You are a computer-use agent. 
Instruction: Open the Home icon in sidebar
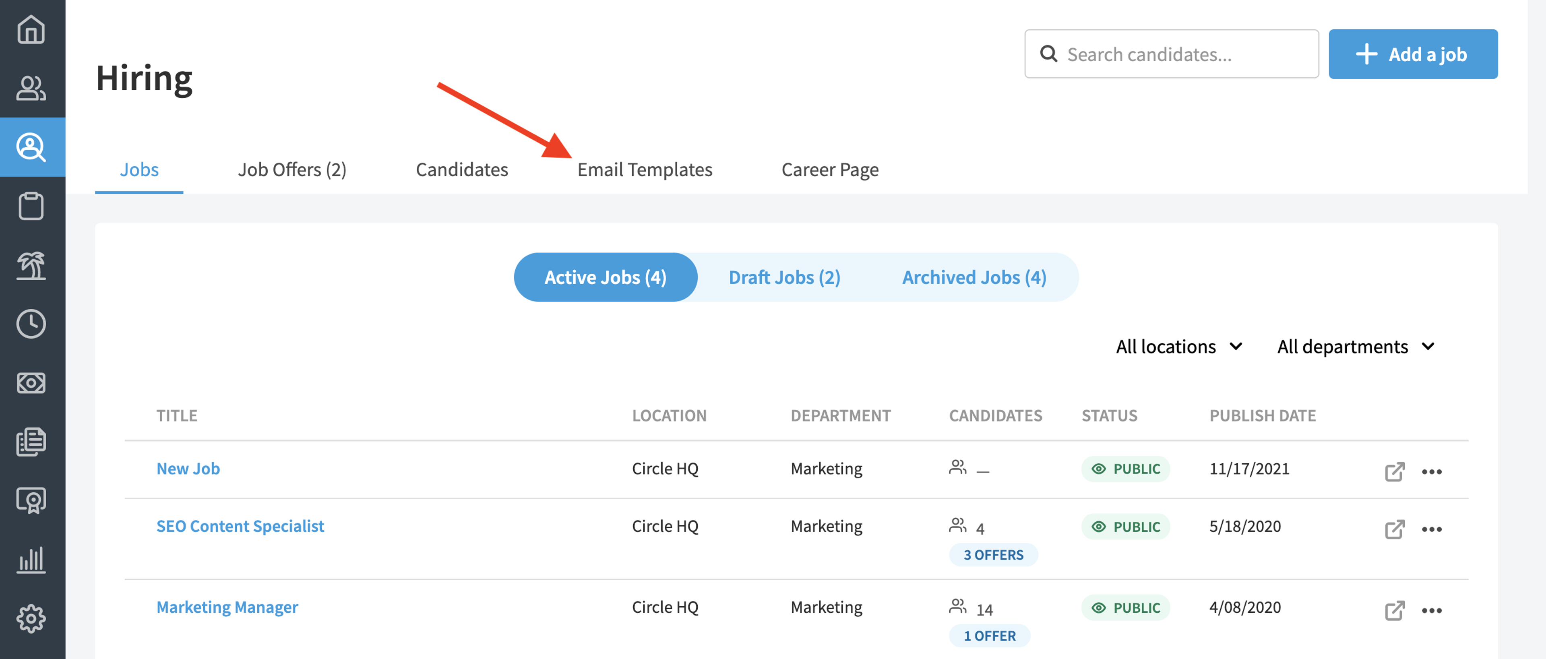tap(31, 29)
